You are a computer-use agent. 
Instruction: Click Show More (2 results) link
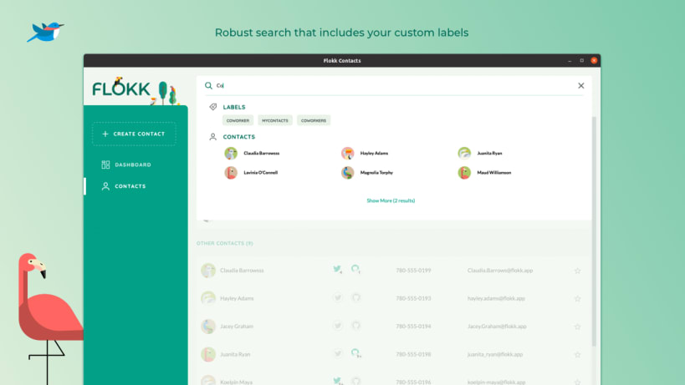pos(391,200)
